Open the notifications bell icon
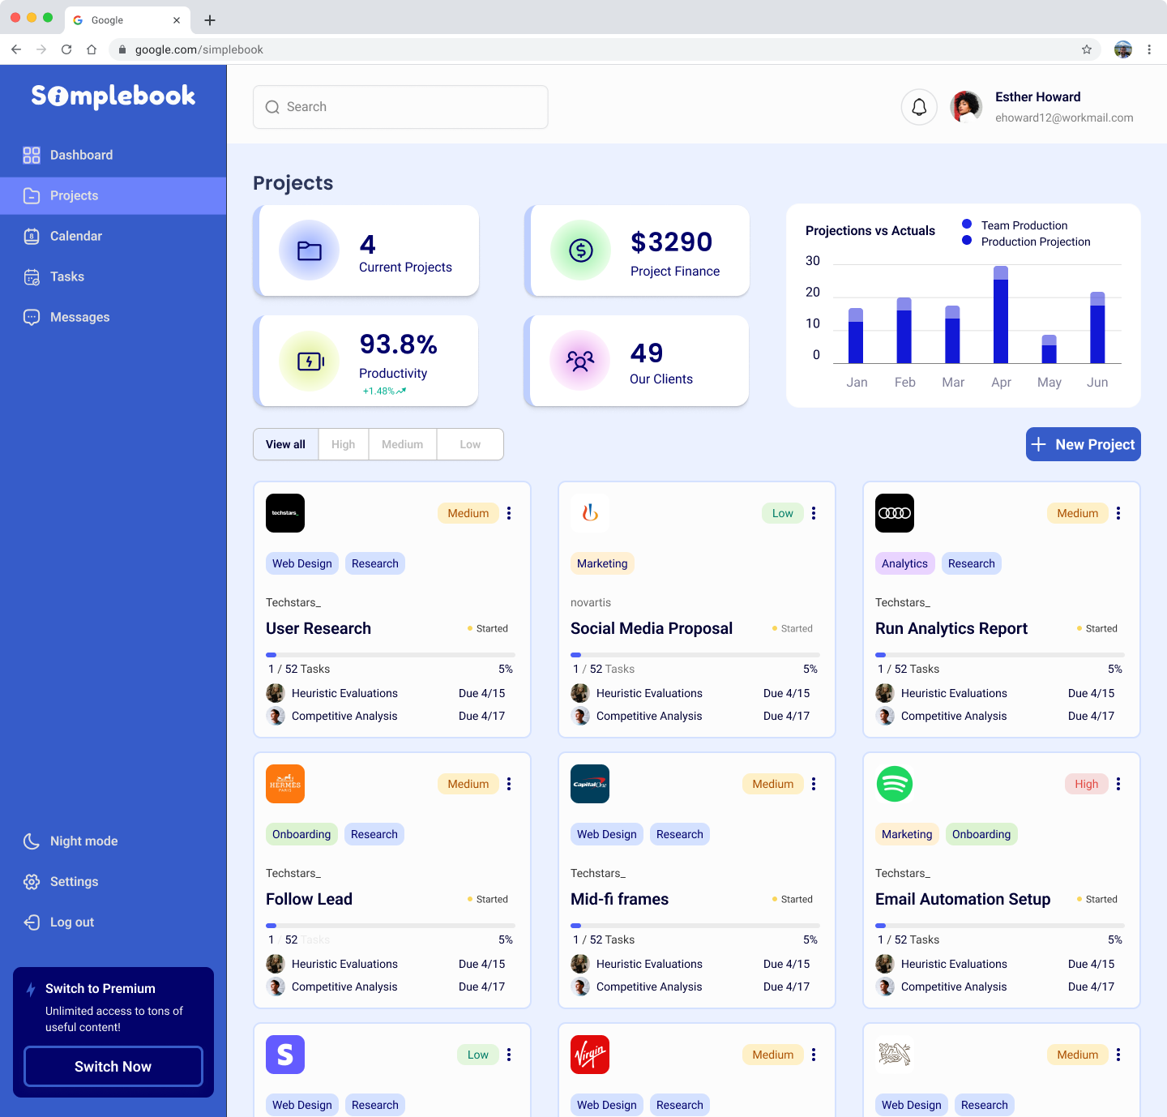 click(x=919, y=107)
